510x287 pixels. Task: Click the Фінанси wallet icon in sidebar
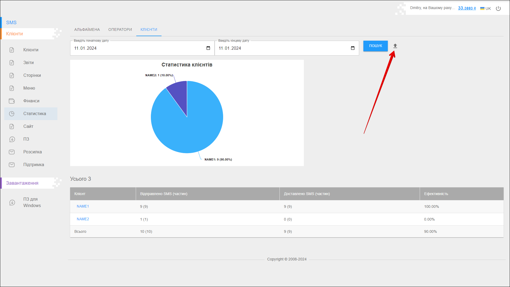(12, 101)
